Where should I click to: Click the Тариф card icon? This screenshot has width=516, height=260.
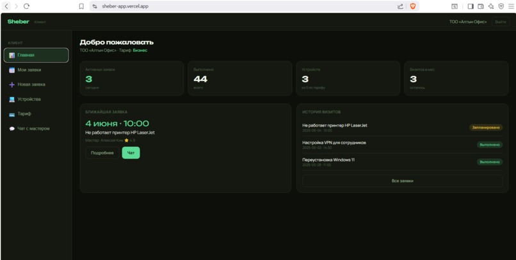[x=12, y=114]
